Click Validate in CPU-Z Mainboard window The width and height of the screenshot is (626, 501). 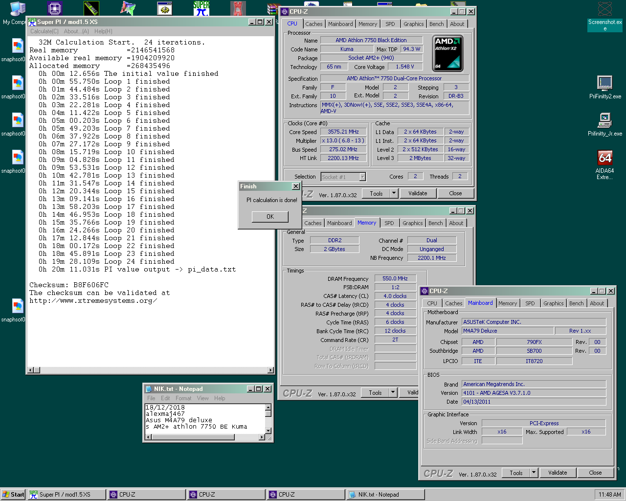pos(558,473)
